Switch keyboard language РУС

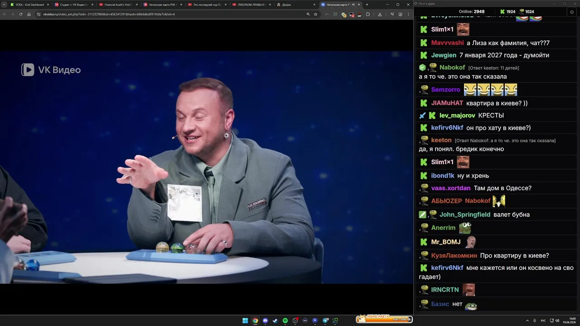543,321
